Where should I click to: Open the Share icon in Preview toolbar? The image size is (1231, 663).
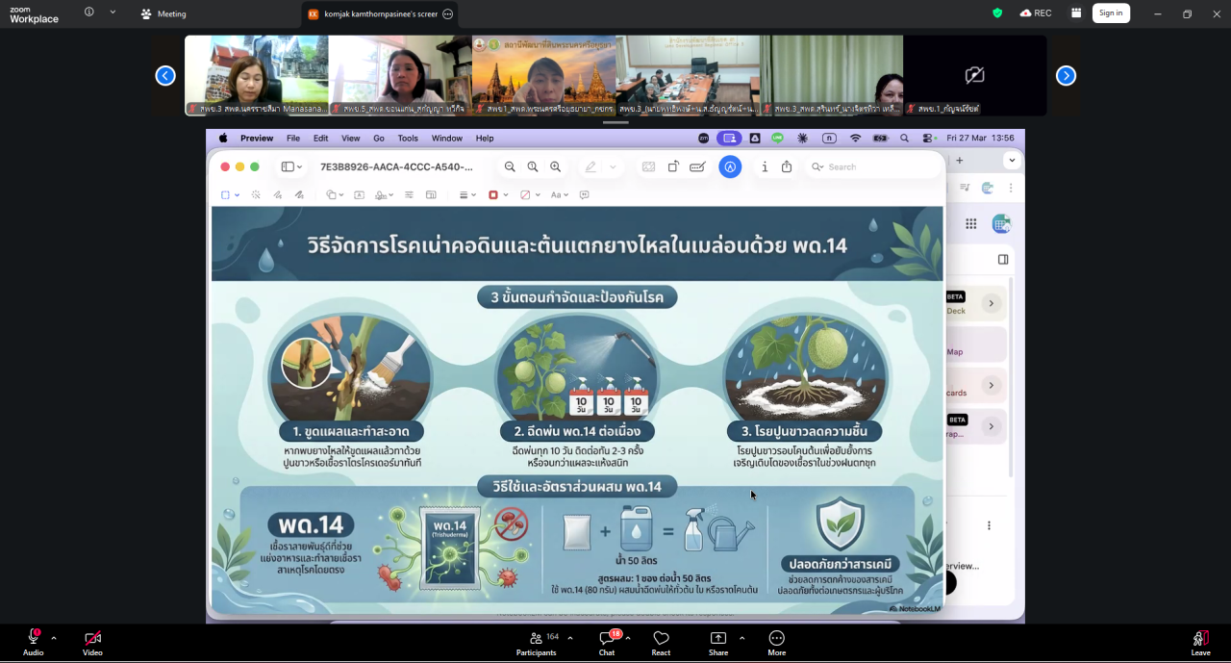pyautogui.click(x=786, y=166)
